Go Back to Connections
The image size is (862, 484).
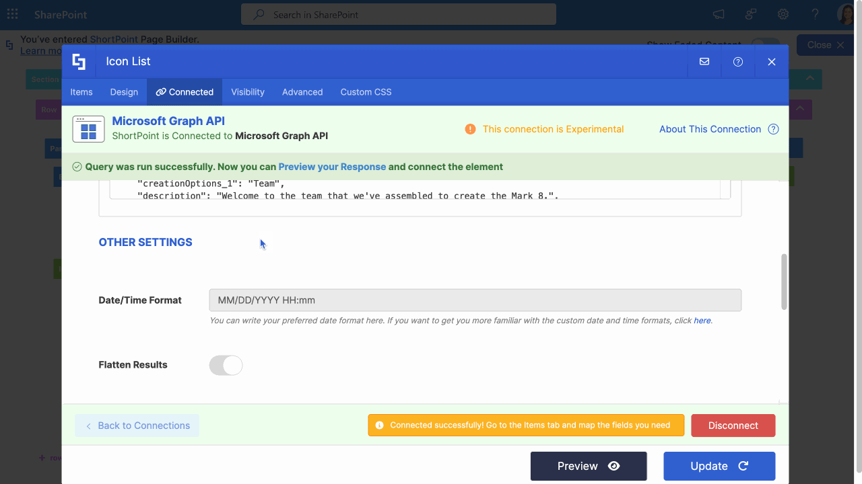pos(137,426)
